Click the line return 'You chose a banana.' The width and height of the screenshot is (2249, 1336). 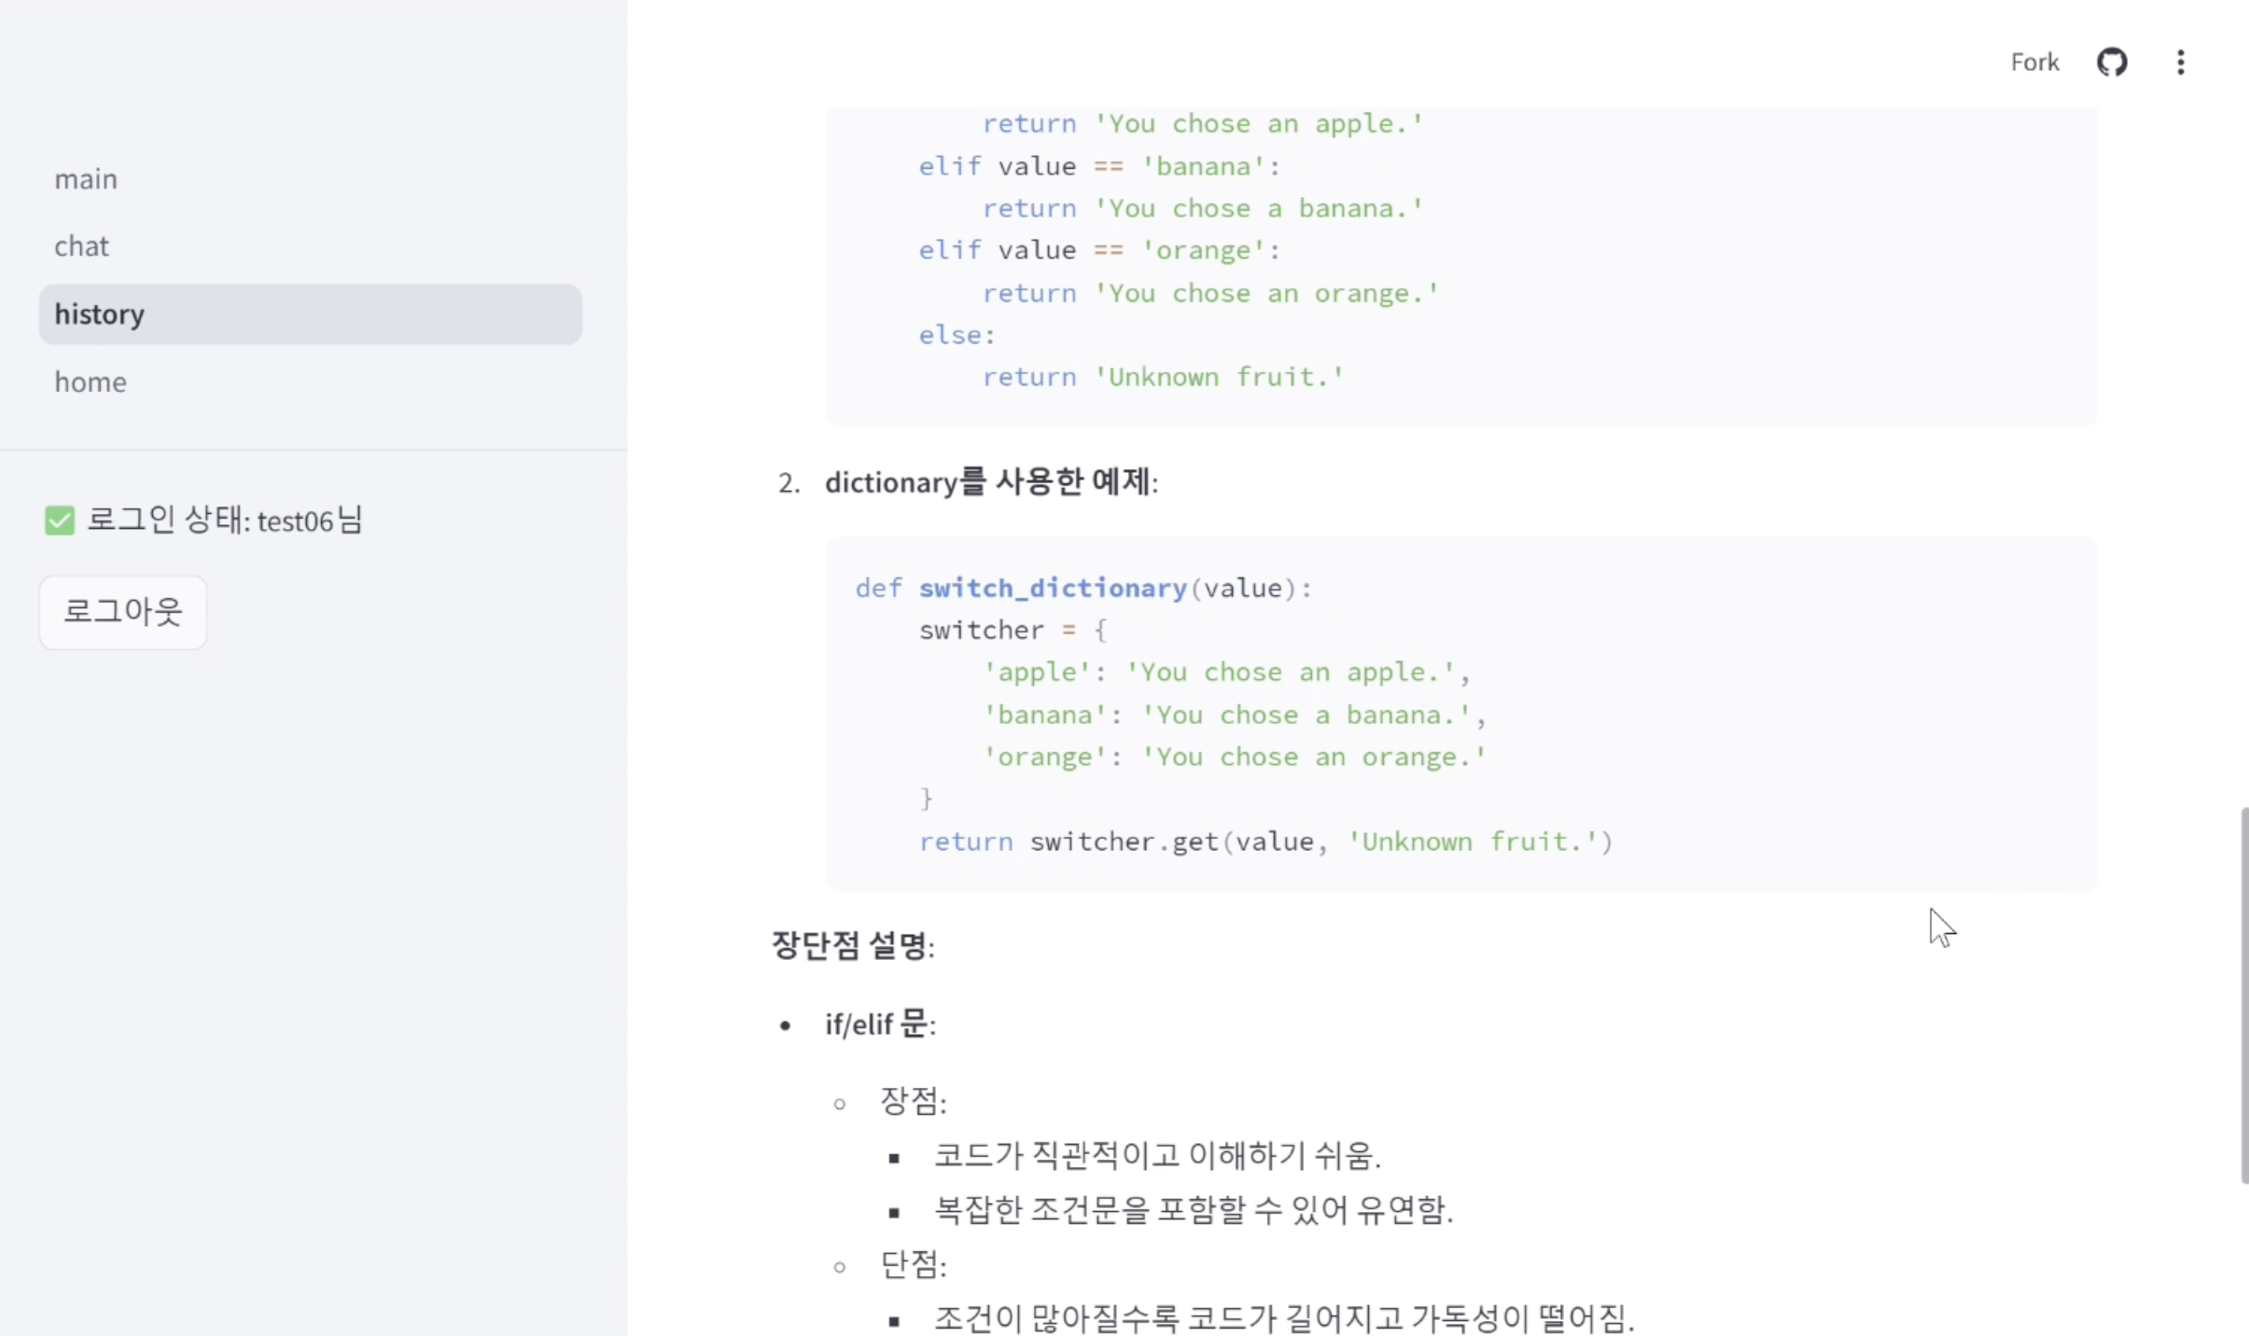(x=1203, y=208)
